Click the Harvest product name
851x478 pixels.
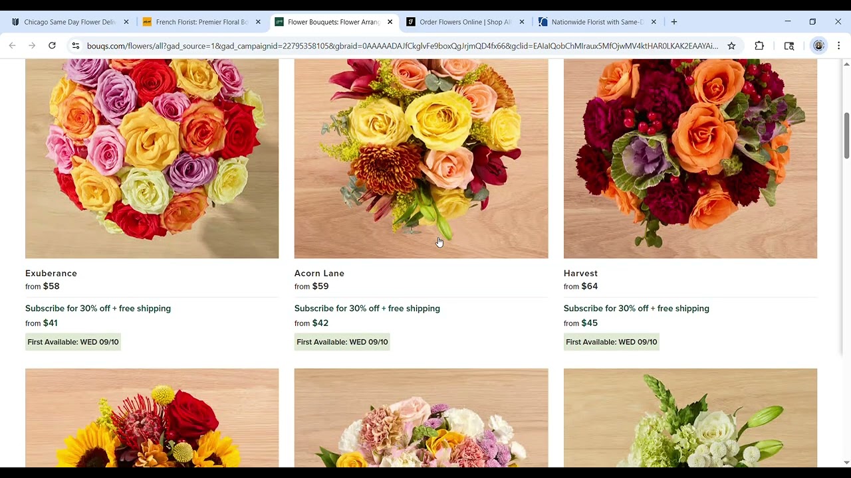[x=580, y=274]
